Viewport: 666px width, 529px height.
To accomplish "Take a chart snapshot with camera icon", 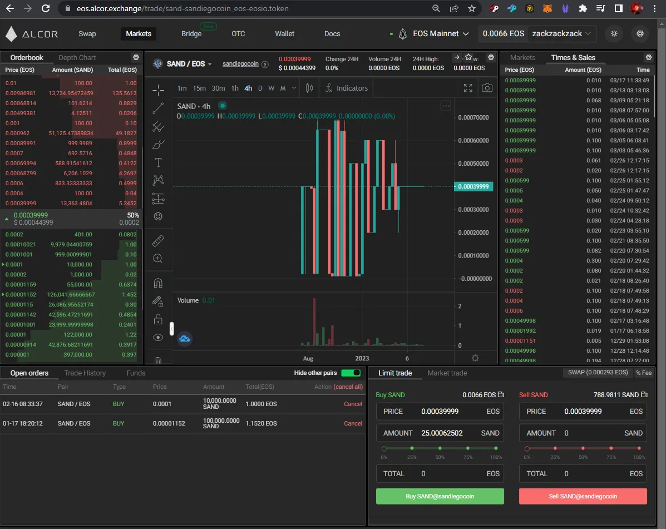I will [487, 88].
